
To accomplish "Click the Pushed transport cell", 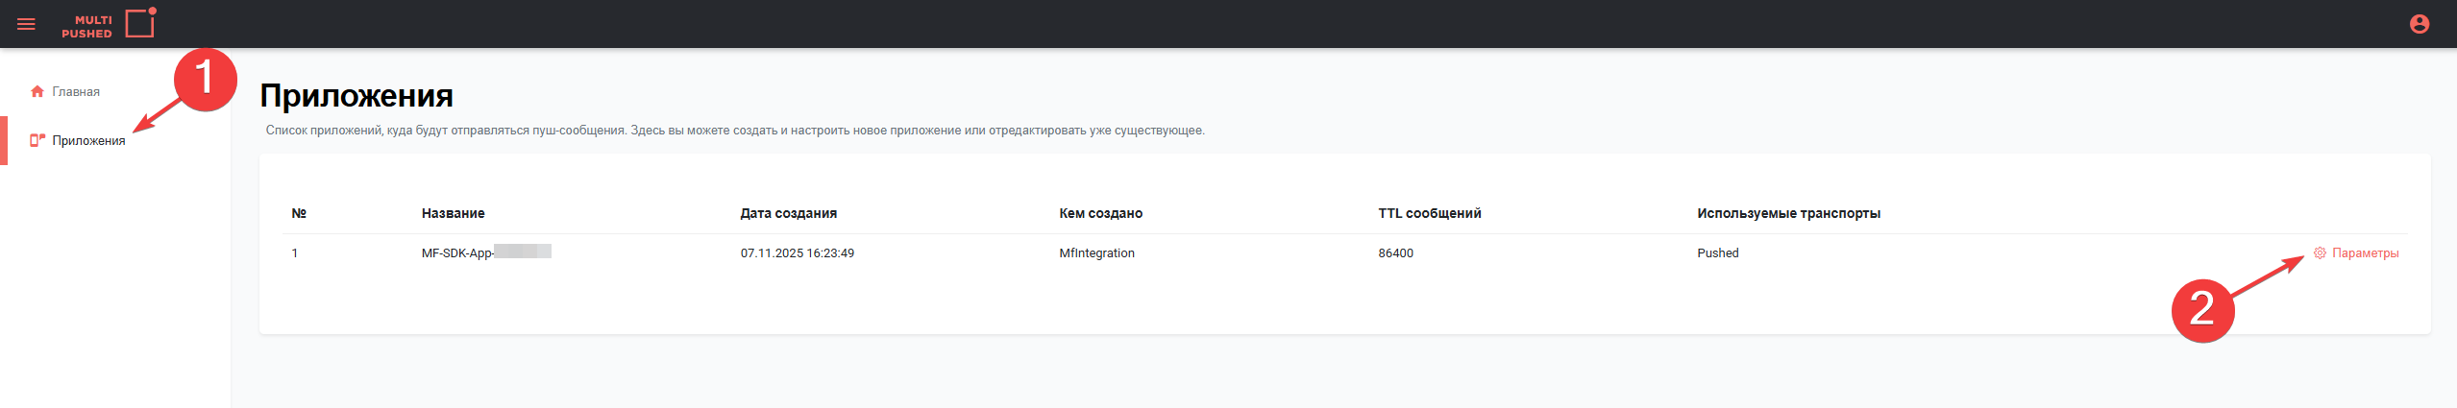I will pyautogui.click(x=1717, y=253).
